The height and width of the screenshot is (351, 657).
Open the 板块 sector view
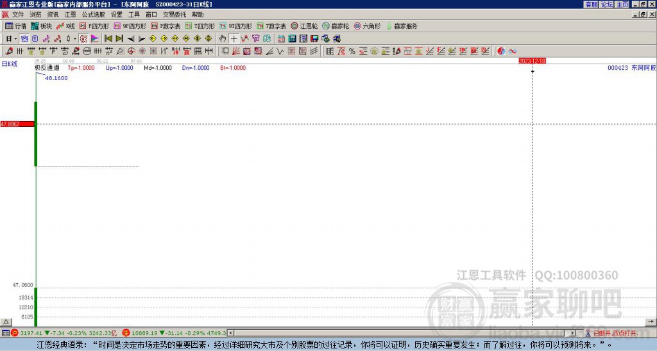click(x=41, y=26)
